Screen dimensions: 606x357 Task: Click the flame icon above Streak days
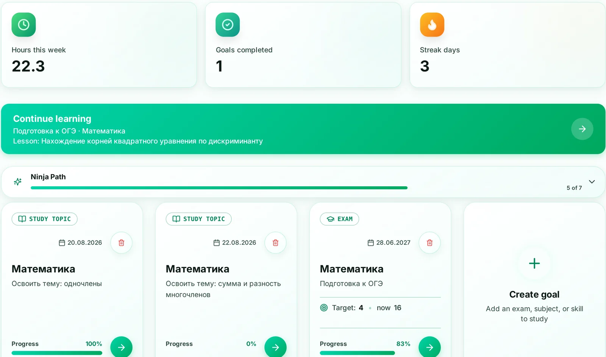pos(432,25)
